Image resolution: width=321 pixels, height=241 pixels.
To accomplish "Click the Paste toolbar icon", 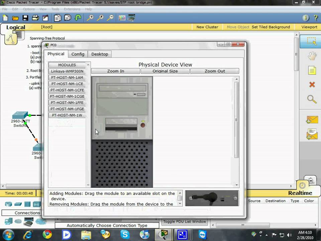I will click(x=68, y=18).
